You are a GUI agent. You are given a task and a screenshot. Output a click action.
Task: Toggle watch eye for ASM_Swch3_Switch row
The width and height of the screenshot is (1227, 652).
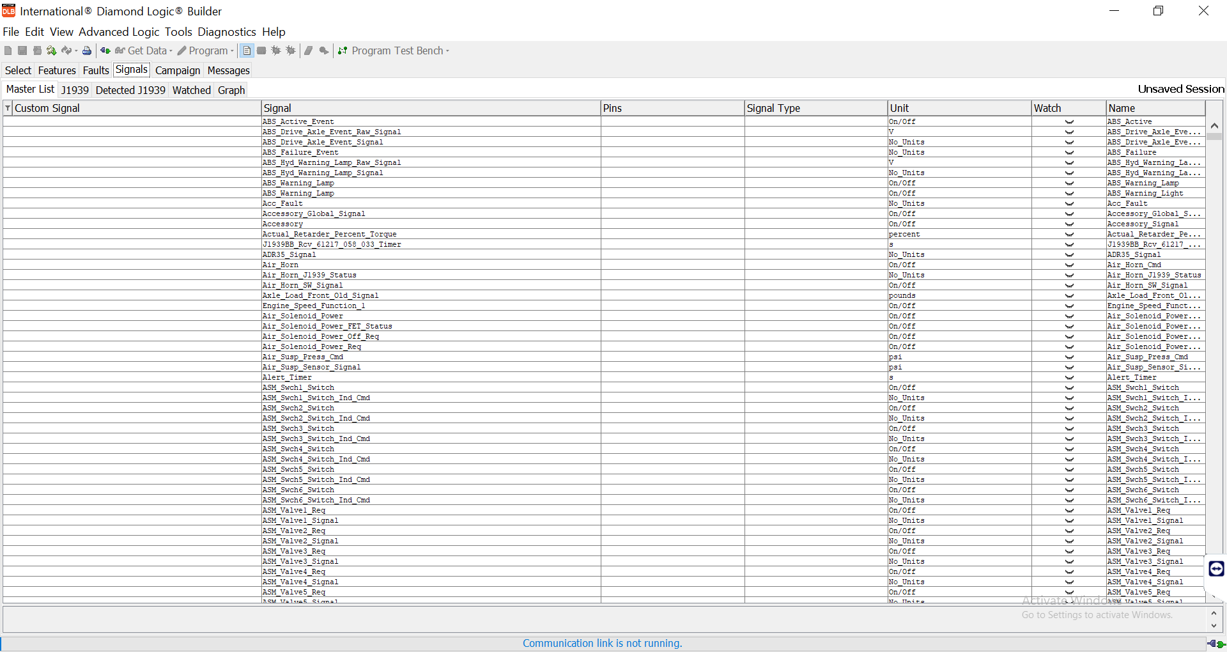pyautogui.click(x=1069, y=428)
